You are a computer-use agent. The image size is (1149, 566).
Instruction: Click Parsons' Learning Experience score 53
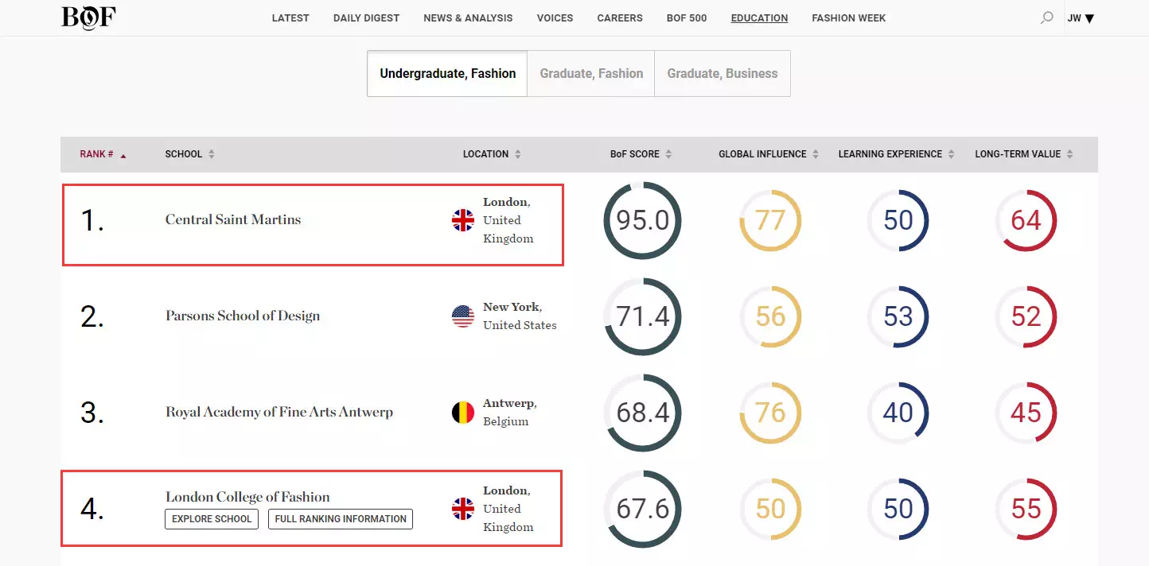pos(898,316)
